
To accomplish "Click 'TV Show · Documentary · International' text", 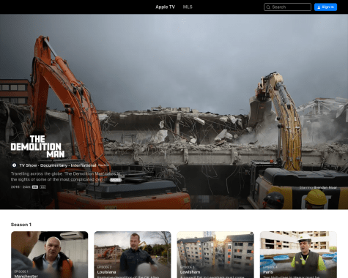I will (58, 165).
